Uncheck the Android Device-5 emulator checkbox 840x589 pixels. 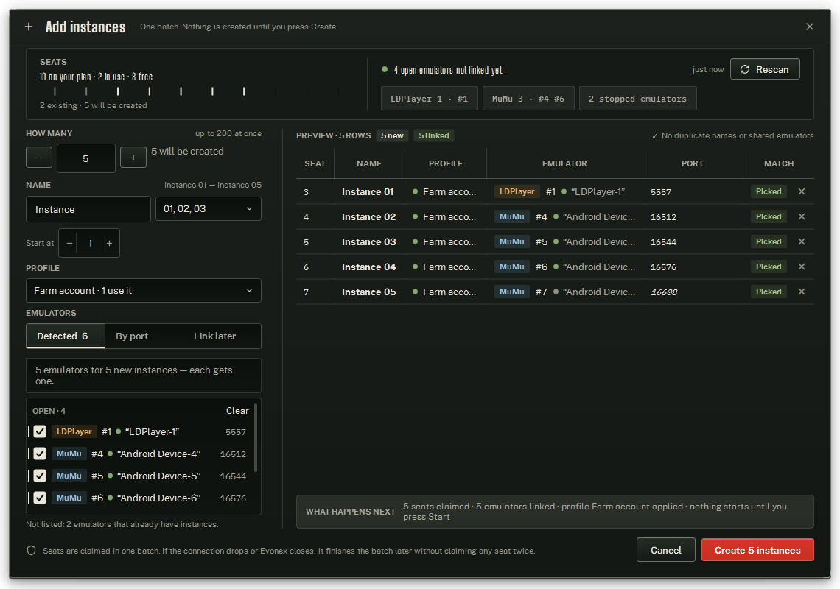pyautogui.click(x=40, y=476)
